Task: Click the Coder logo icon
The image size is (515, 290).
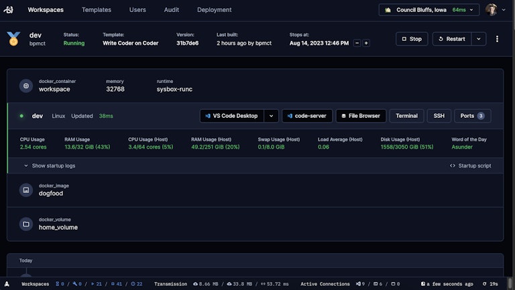Action: coord(8,10)
